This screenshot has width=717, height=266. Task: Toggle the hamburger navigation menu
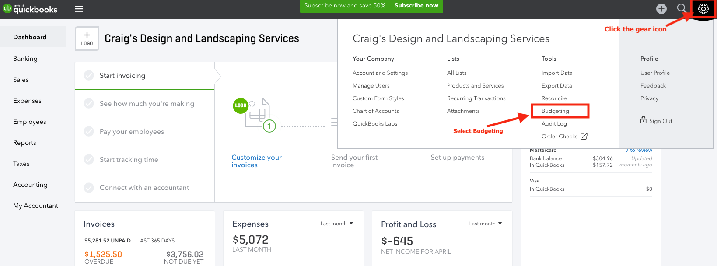(79, 9)
